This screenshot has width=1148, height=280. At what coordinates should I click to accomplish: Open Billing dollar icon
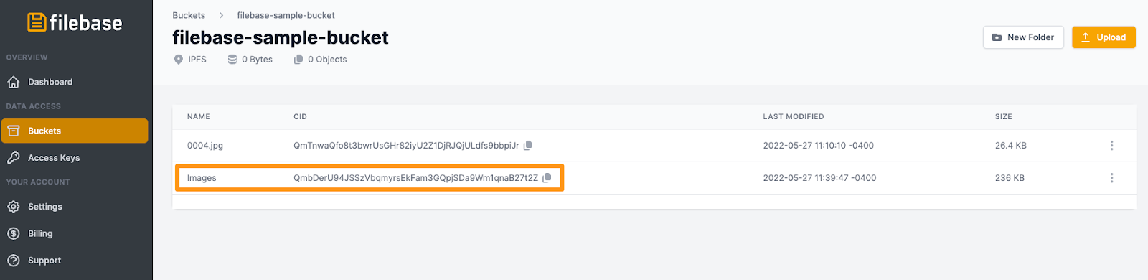pyautogui.click(x=14, y=233)
